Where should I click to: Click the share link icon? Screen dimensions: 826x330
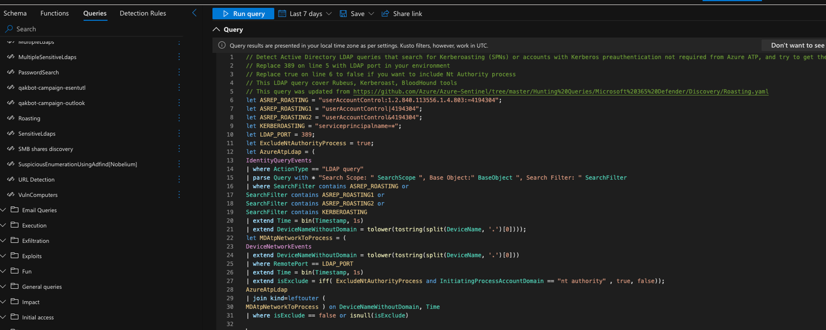(x=385, y=14)
